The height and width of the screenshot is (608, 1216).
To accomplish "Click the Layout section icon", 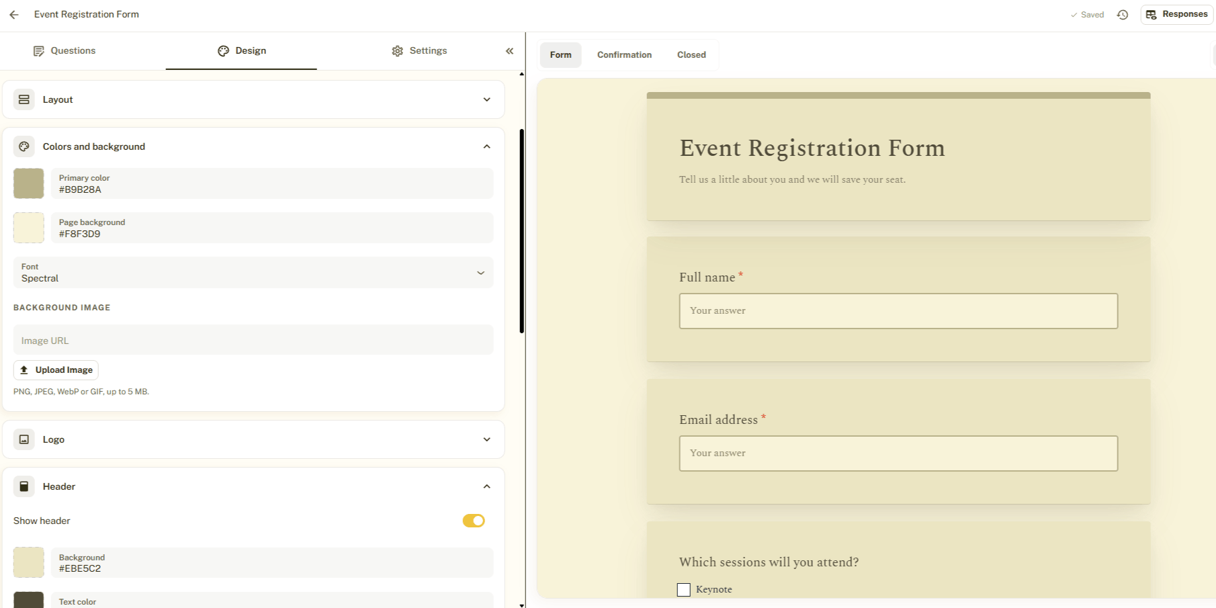I will coord(24,99).
